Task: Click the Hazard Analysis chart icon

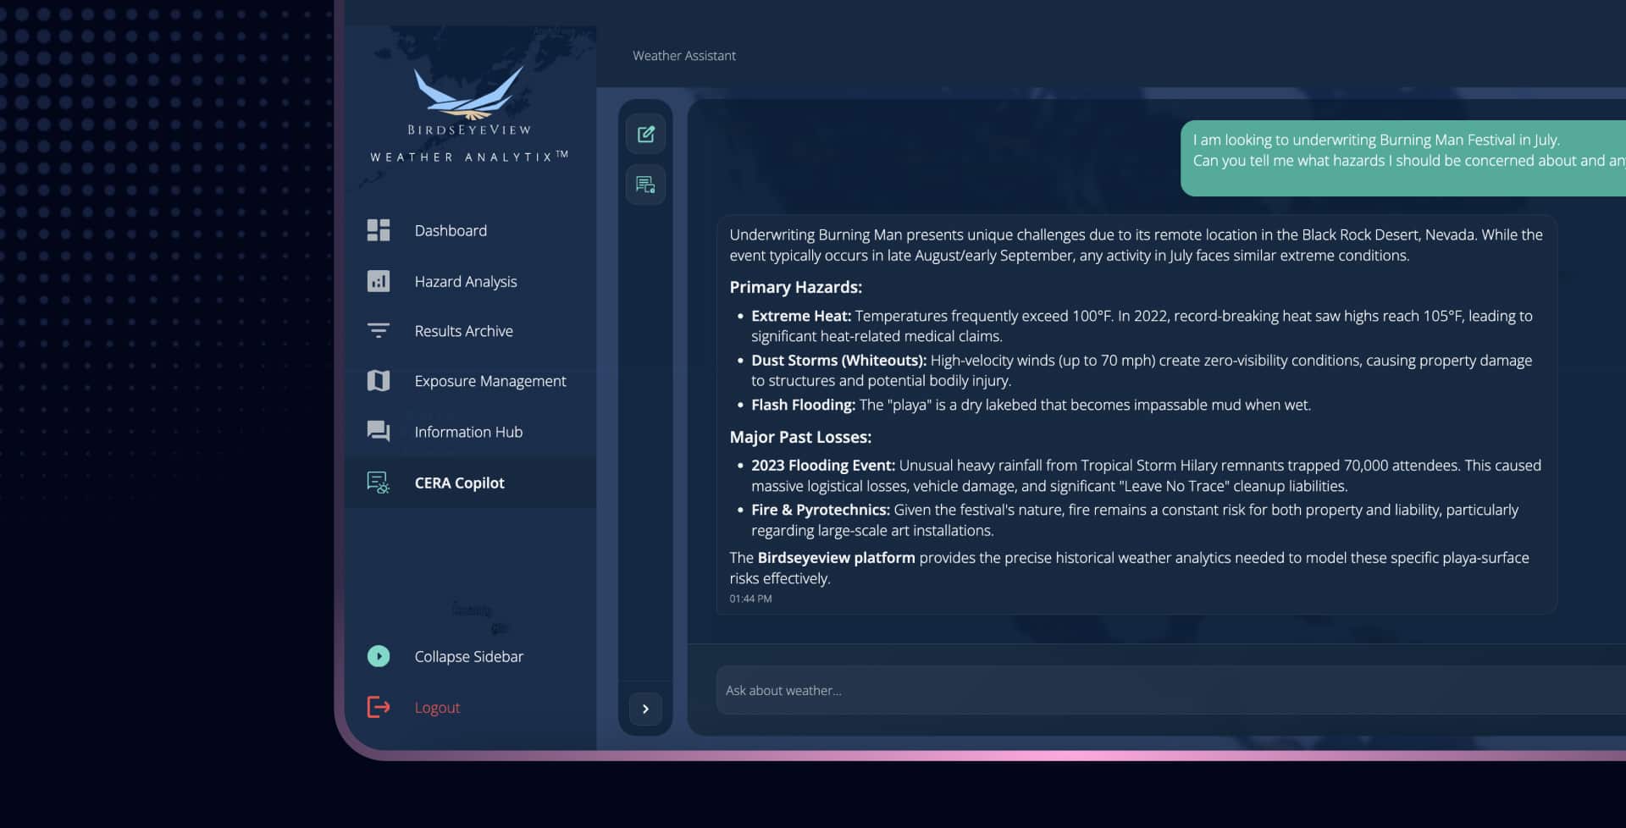Action: tap(379, 281)
